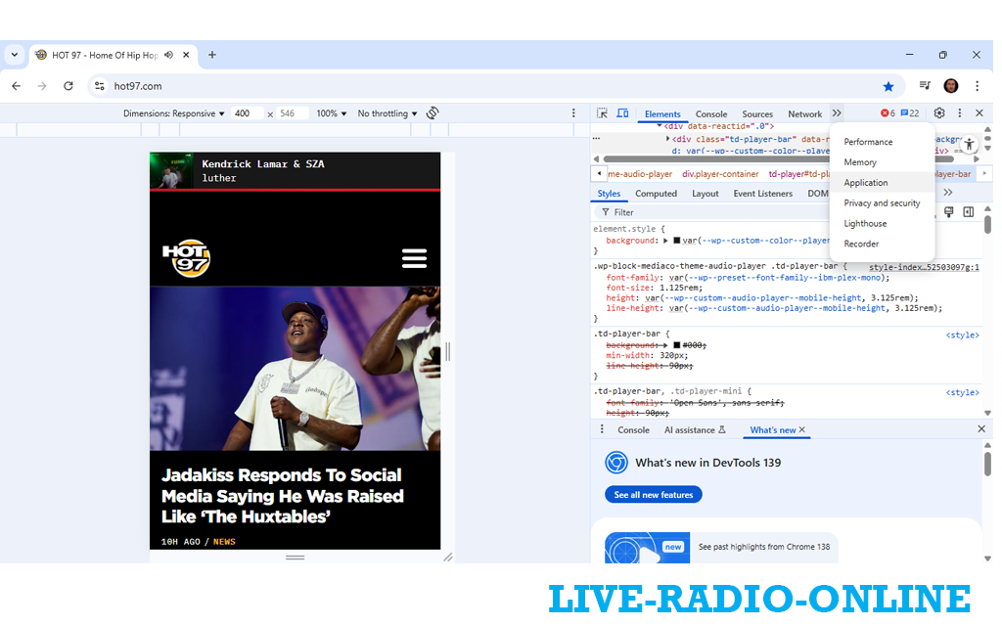This screenshot has width=1002, height=626.
Task: Choose Lighthouse in the panel overflow list
Action: [865, 224]
